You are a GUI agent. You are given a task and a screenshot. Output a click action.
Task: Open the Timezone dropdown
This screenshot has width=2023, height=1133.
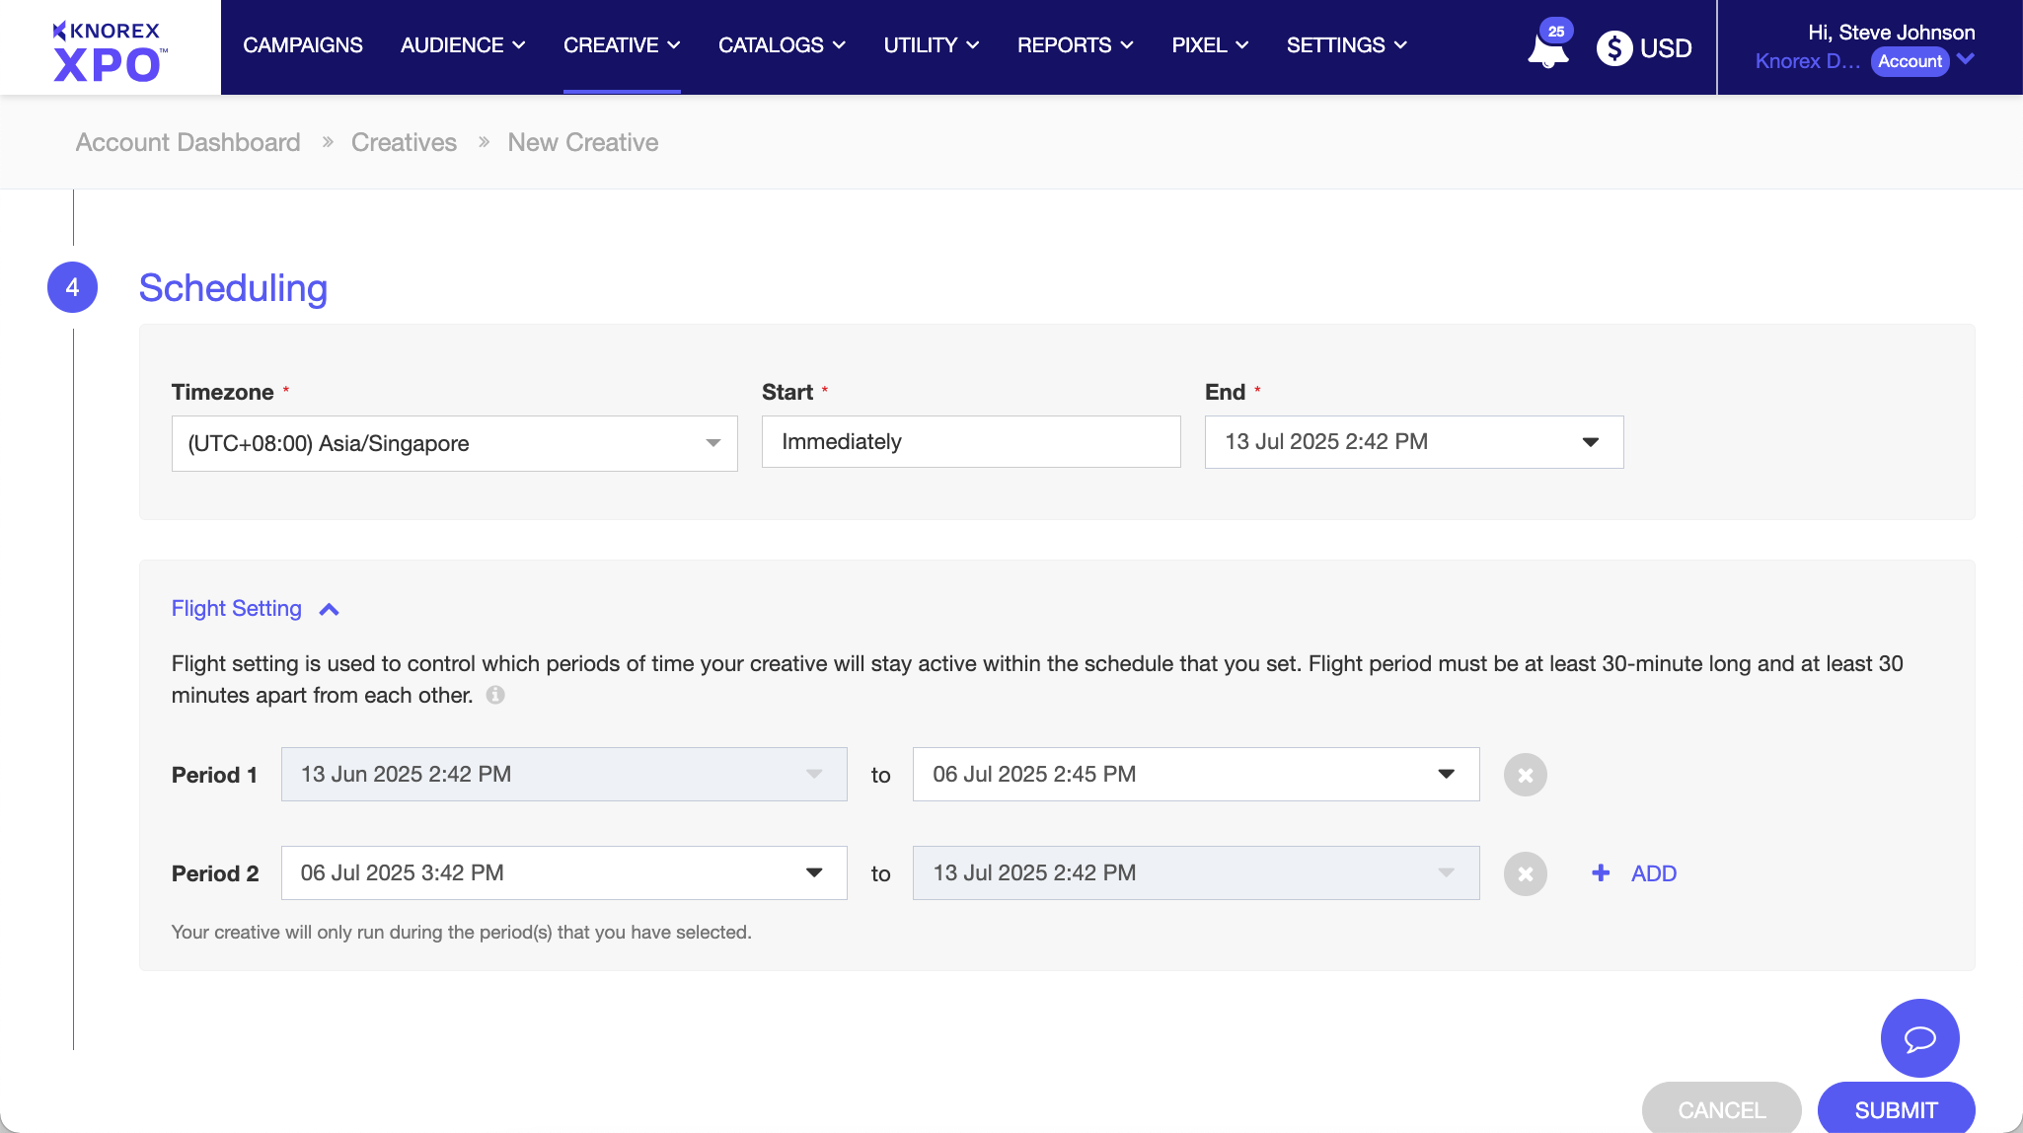click(454, 443)
